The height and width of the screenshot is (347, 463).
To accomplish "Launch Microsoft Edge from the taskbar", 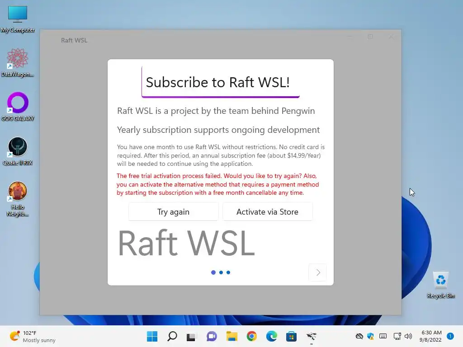I will [271, 336].
